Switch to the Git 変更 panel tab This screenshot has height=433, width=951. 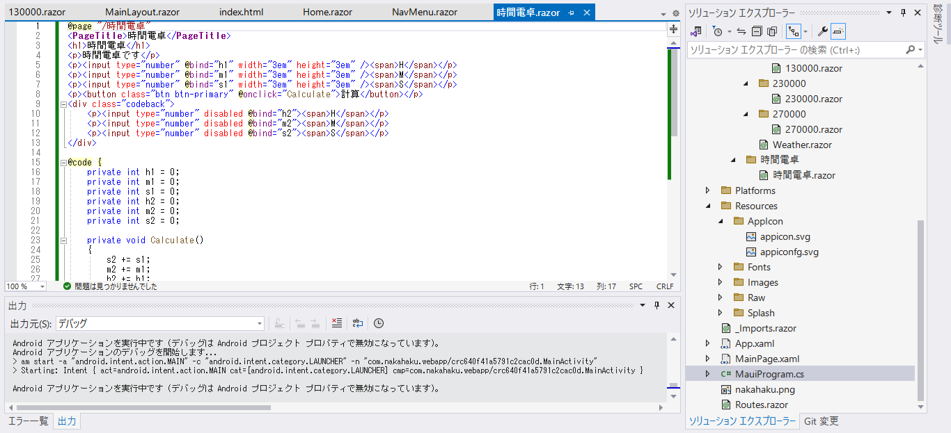tap(822, 421)
